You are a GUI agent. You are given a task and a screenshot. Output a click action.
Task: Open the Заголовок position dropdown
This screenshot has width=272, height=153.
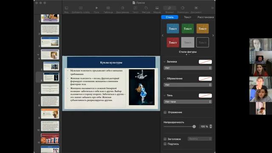point(200,139)
